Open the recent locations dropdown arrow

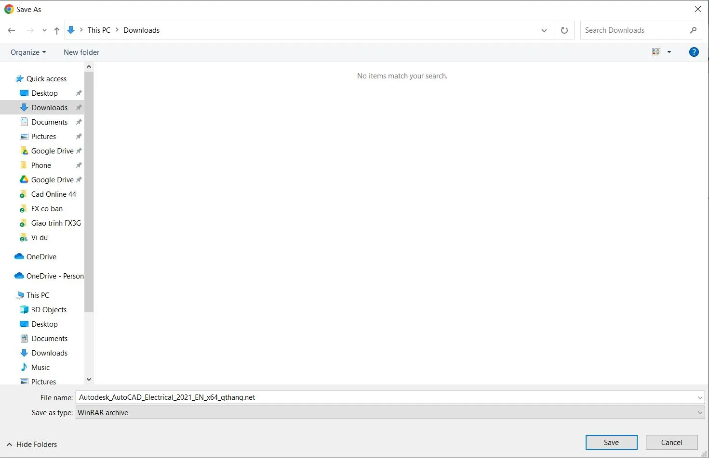(x=44, y=30)
